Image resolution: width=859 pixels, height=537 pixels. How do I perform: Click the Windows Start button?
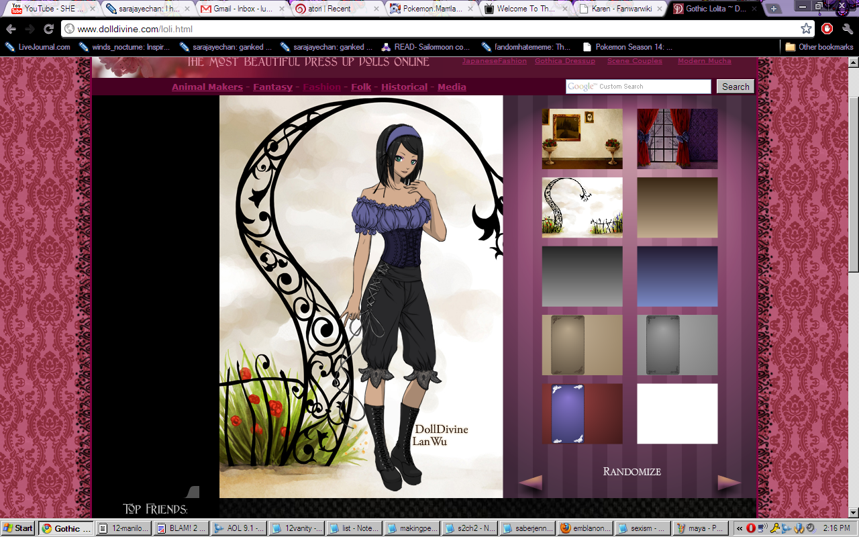click(18, 528)
